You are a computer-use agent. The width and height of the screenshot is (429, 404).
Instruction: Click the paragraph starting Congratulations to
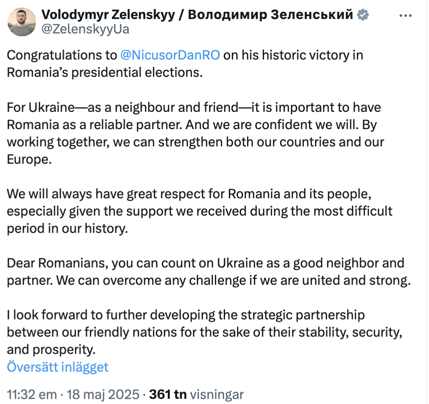[185, 64]
